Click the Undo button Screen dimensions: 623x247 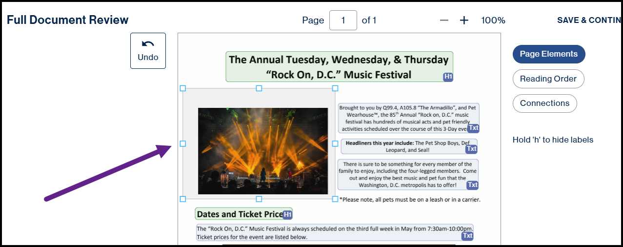[148, 51]
